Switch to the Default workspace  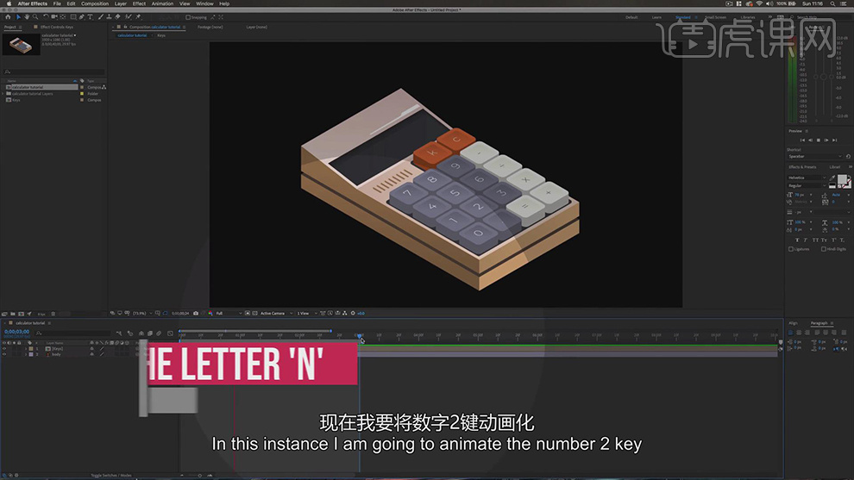631,17
